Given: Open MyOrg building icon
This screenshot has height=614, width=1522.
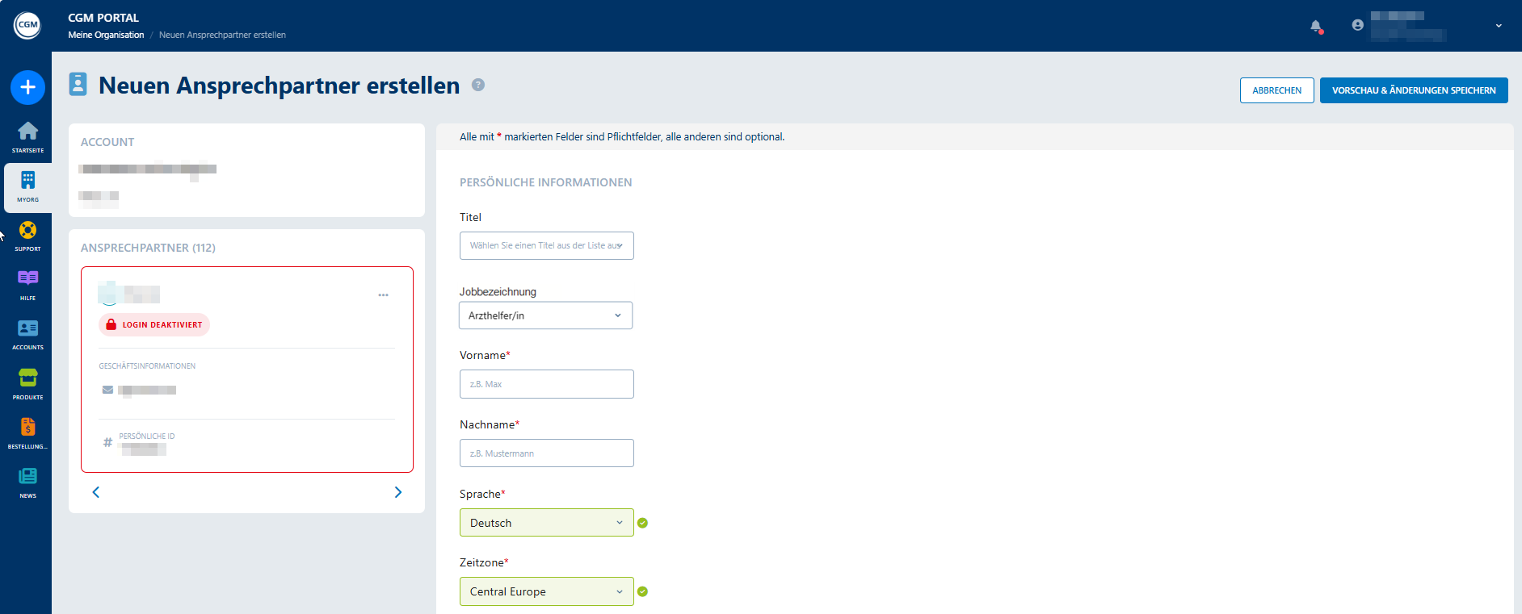Looking at the screenshot, I should 27,180.
